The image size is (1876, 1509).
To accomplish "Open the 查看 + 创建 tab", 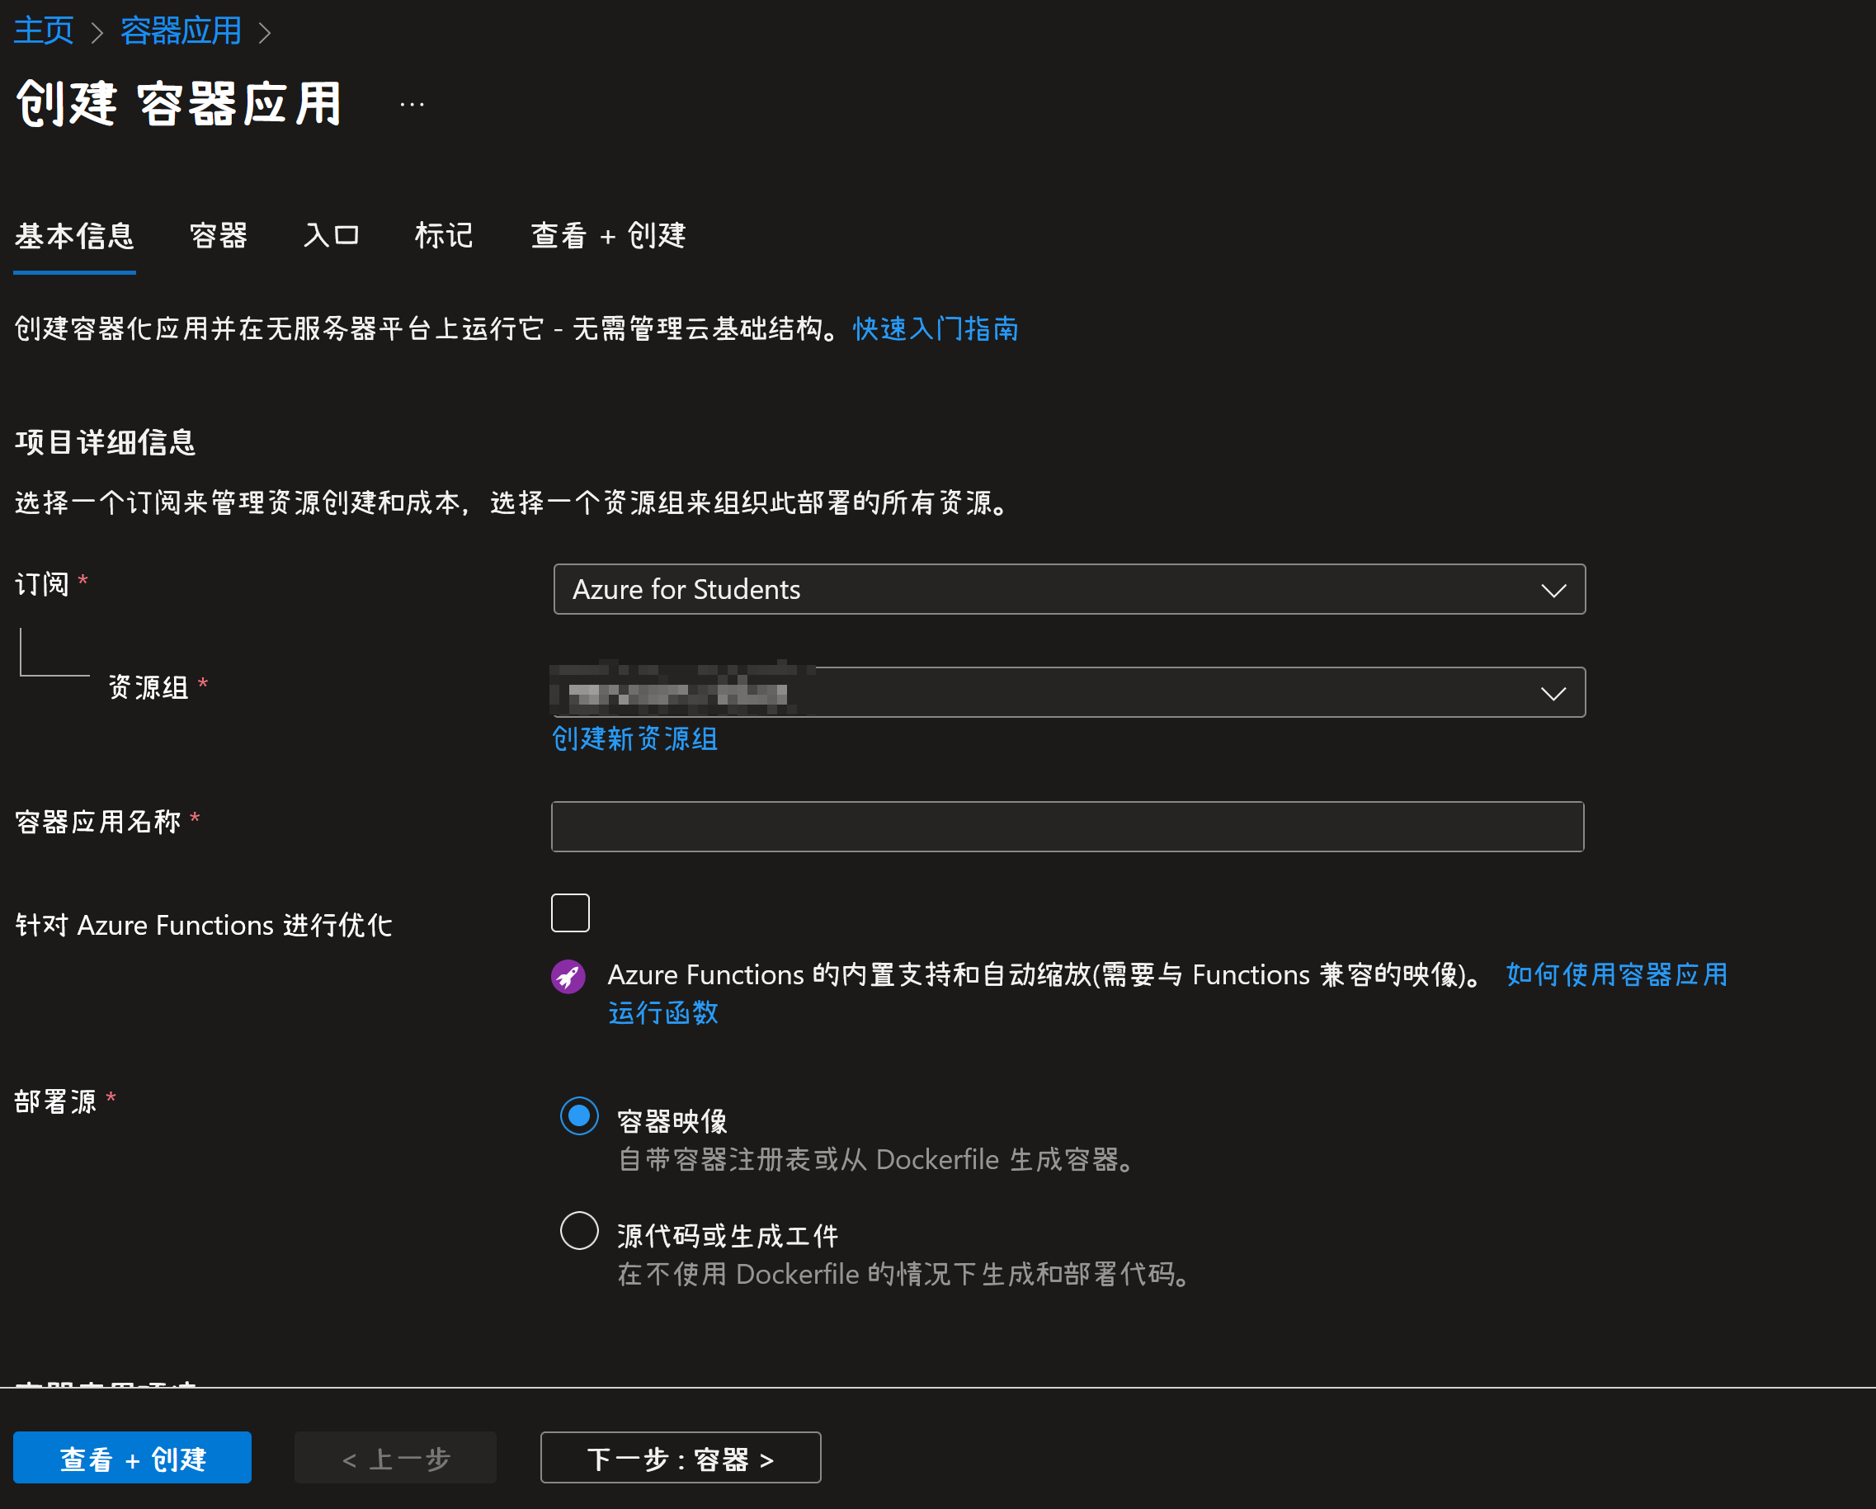I will tap(609, 236).
